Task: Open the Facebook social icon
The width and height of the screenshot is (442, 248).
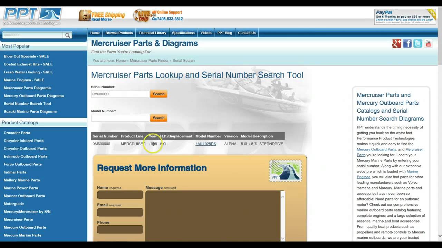Action: (x=407, y=43)
